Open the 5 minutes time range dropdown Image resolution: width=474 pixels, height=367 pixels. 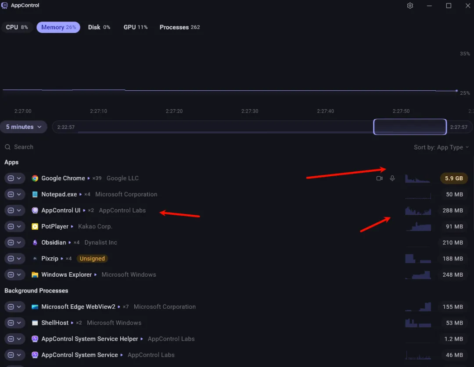[x=24, y=127]
